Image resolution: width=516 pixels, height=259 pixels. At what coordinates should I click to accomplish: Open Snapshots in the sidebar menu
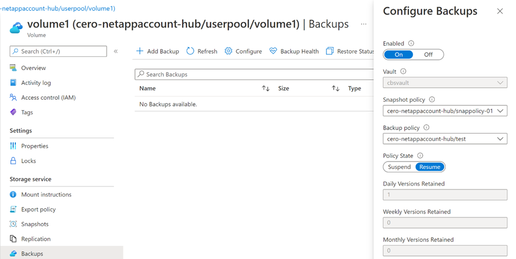[35, 224]
